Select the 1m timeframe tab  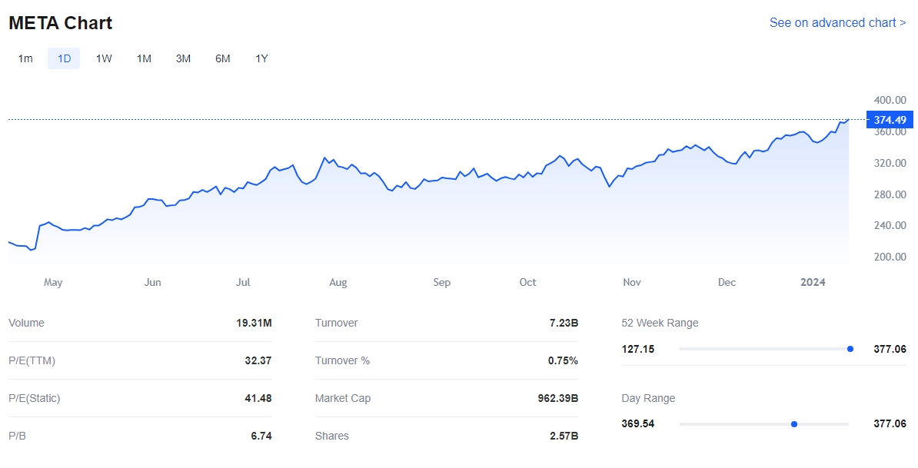click(25, 58)
